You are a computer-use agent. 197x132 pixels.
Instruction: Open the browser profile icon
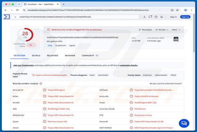185,10
